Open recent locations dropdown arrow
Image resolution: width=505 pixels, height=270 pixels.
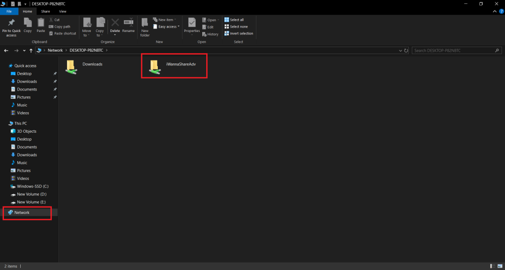(24, 50)
